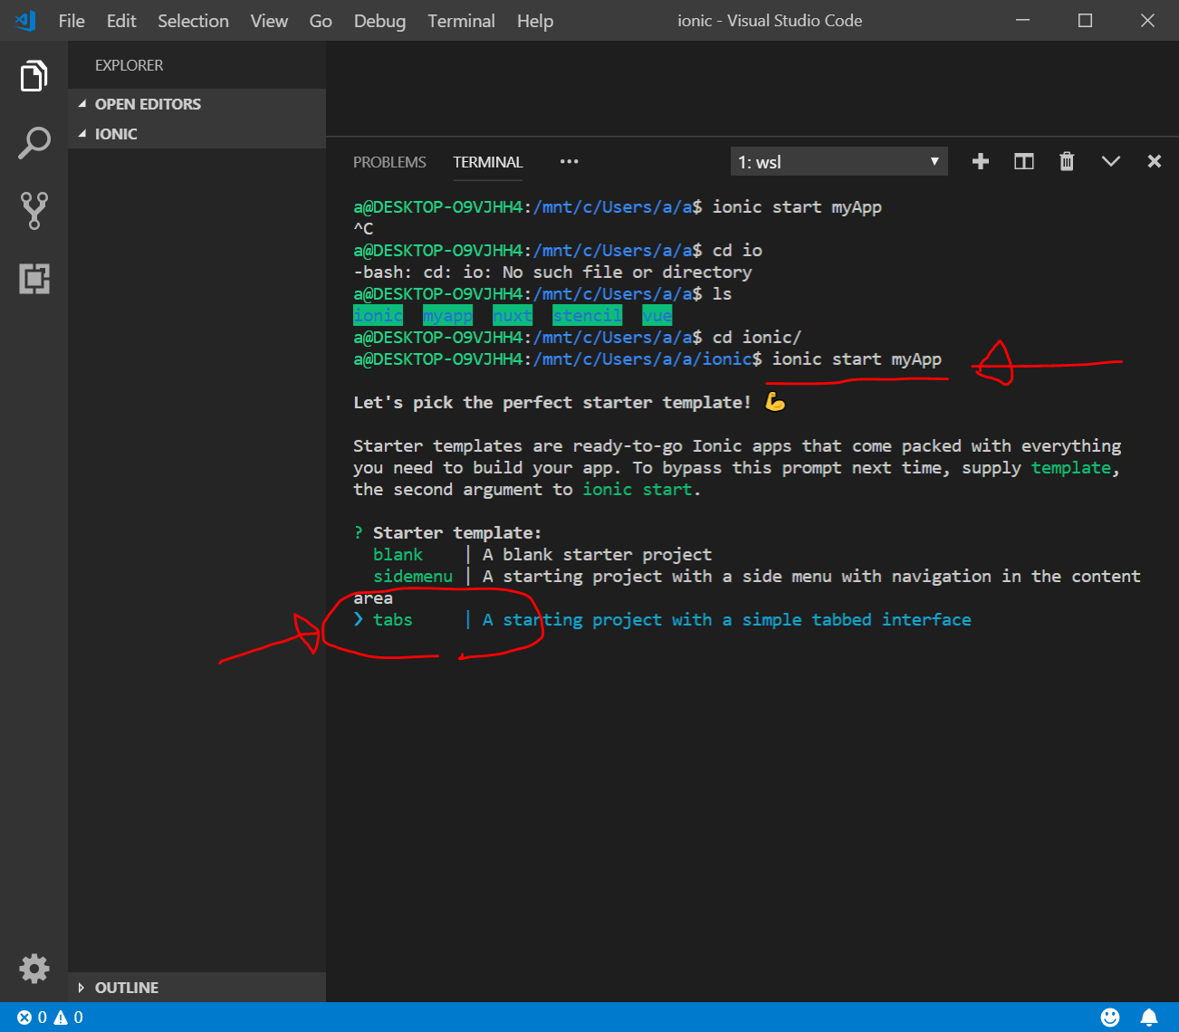Expand the Outline section

click(x=126, y=988)
